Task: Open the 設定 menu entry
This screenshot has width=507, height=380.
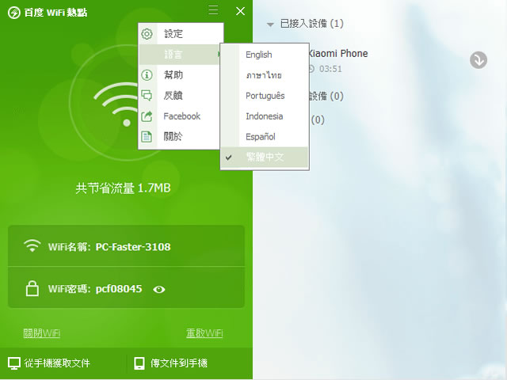Action: tap(181, 33)
